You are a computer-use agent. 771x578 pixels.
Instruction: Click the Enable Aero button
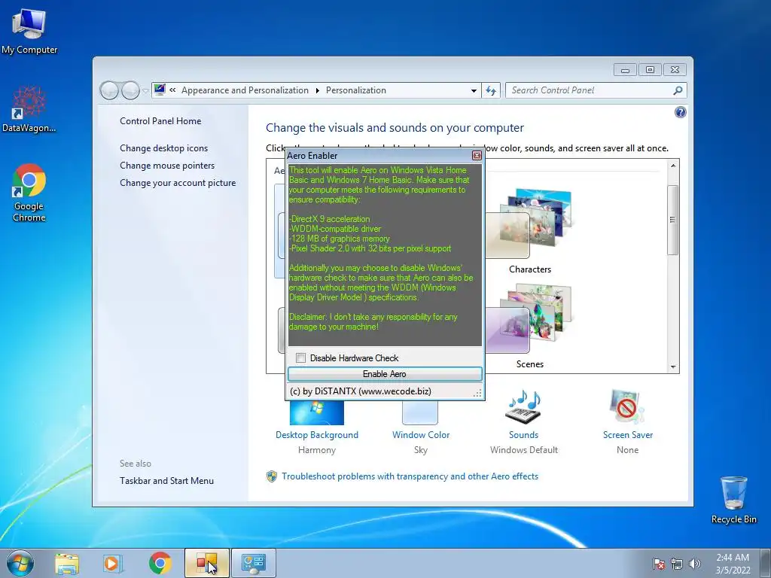coord(385,374)
